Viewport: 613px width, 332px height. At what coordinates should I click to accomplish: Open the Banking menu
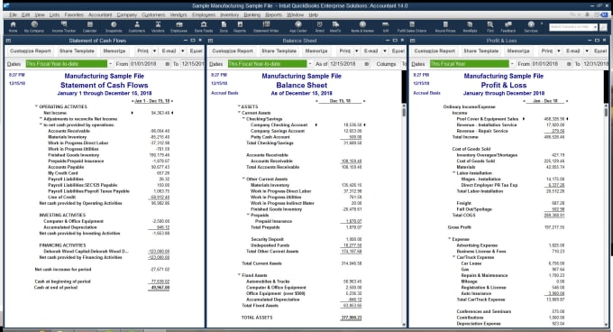[252, 14]
